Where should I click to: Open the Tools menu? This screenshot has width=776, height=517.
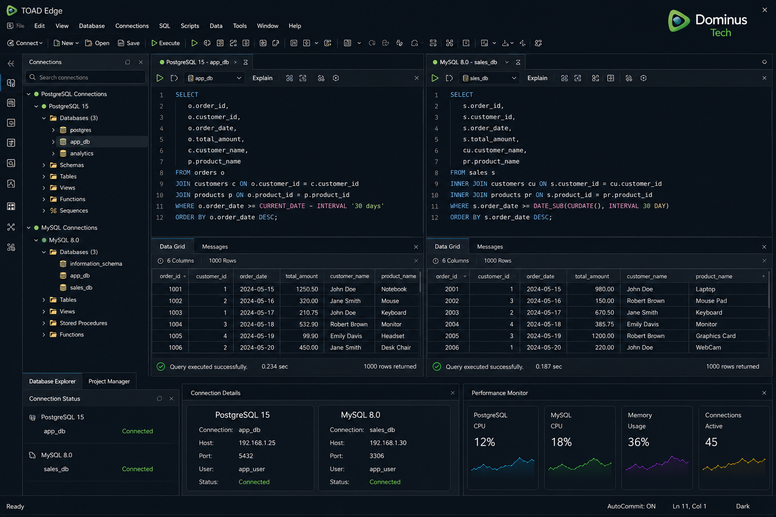coord(240,26)
